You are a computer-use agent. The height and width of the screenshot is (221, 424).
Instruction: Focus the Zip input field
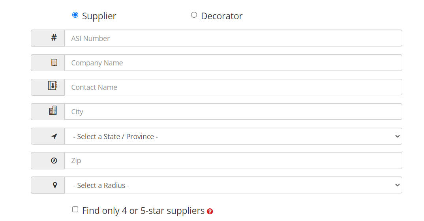tap(233, 161)
